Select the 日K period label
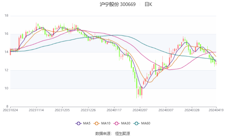This screenshot has height=136, width=225. (148, 4)
